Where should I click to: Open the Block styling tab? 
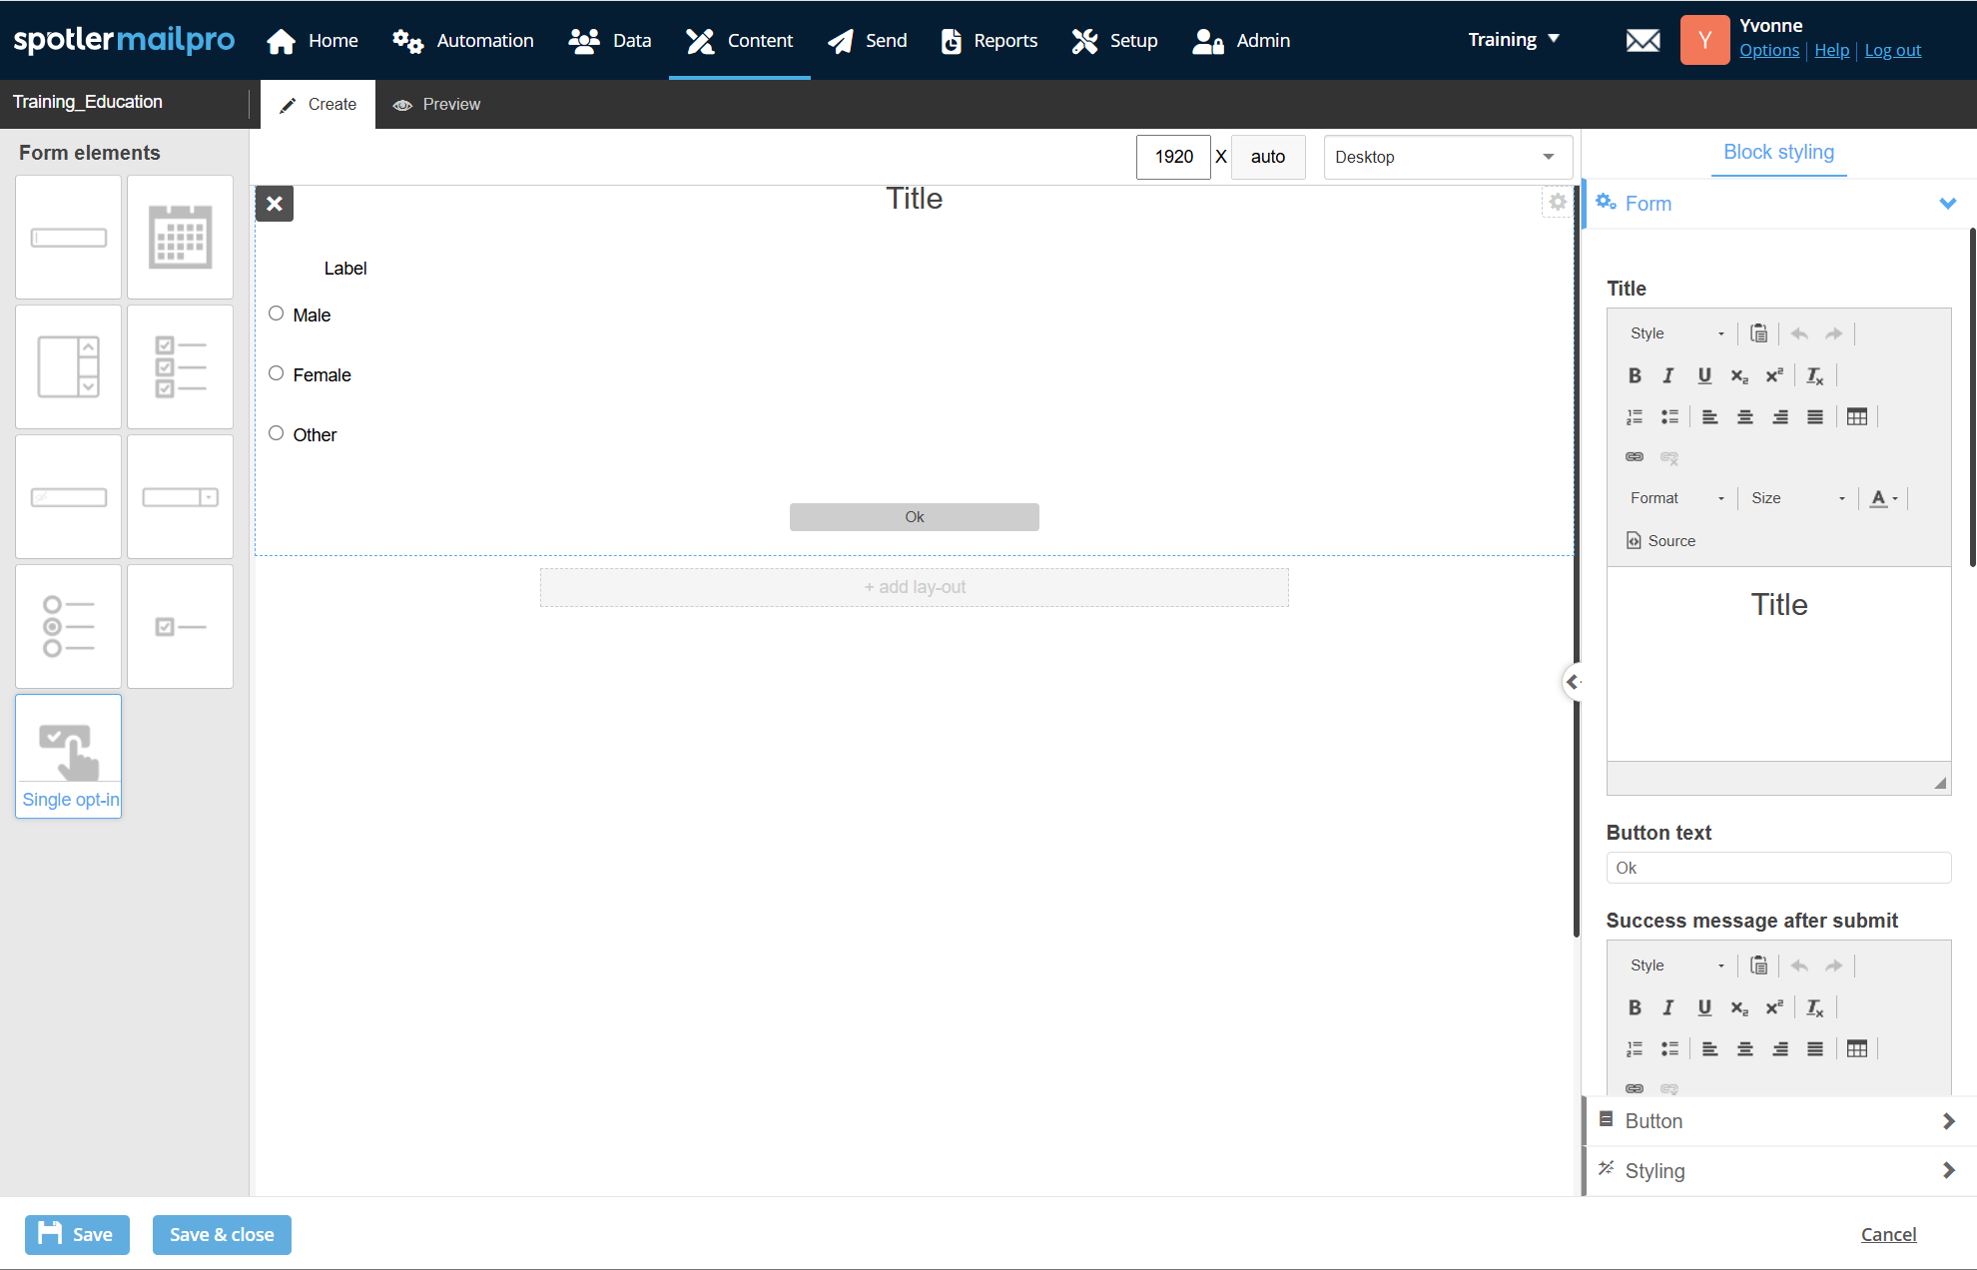[1778, 153]
